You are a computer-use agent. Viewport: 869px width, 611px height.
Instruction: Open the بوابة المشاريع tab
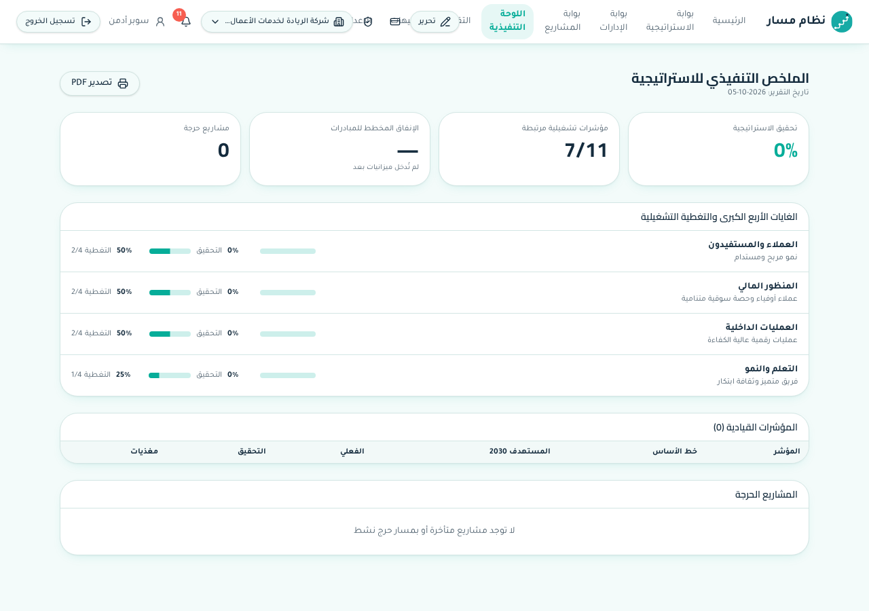coord(563,21)
